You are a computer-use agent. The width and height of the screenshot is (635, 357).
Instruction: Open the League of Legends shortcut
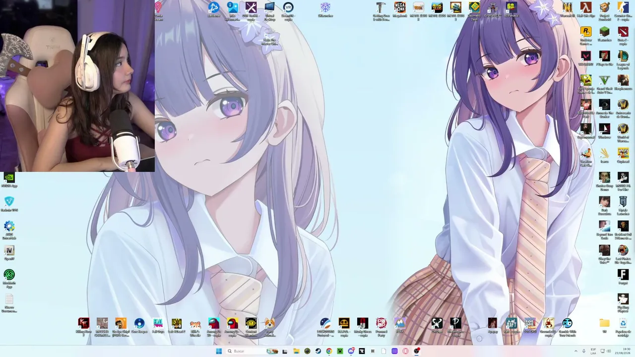click(623, 60)
